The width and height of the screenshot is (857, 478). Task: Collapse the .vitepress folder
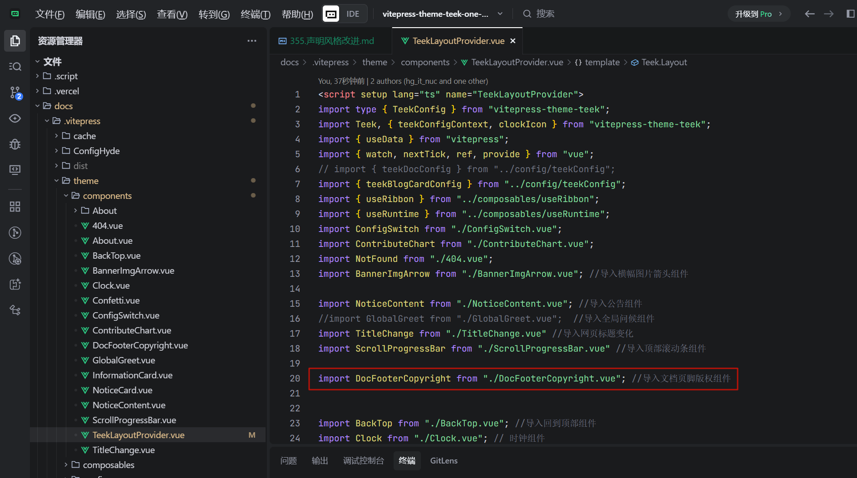(148, 121)
